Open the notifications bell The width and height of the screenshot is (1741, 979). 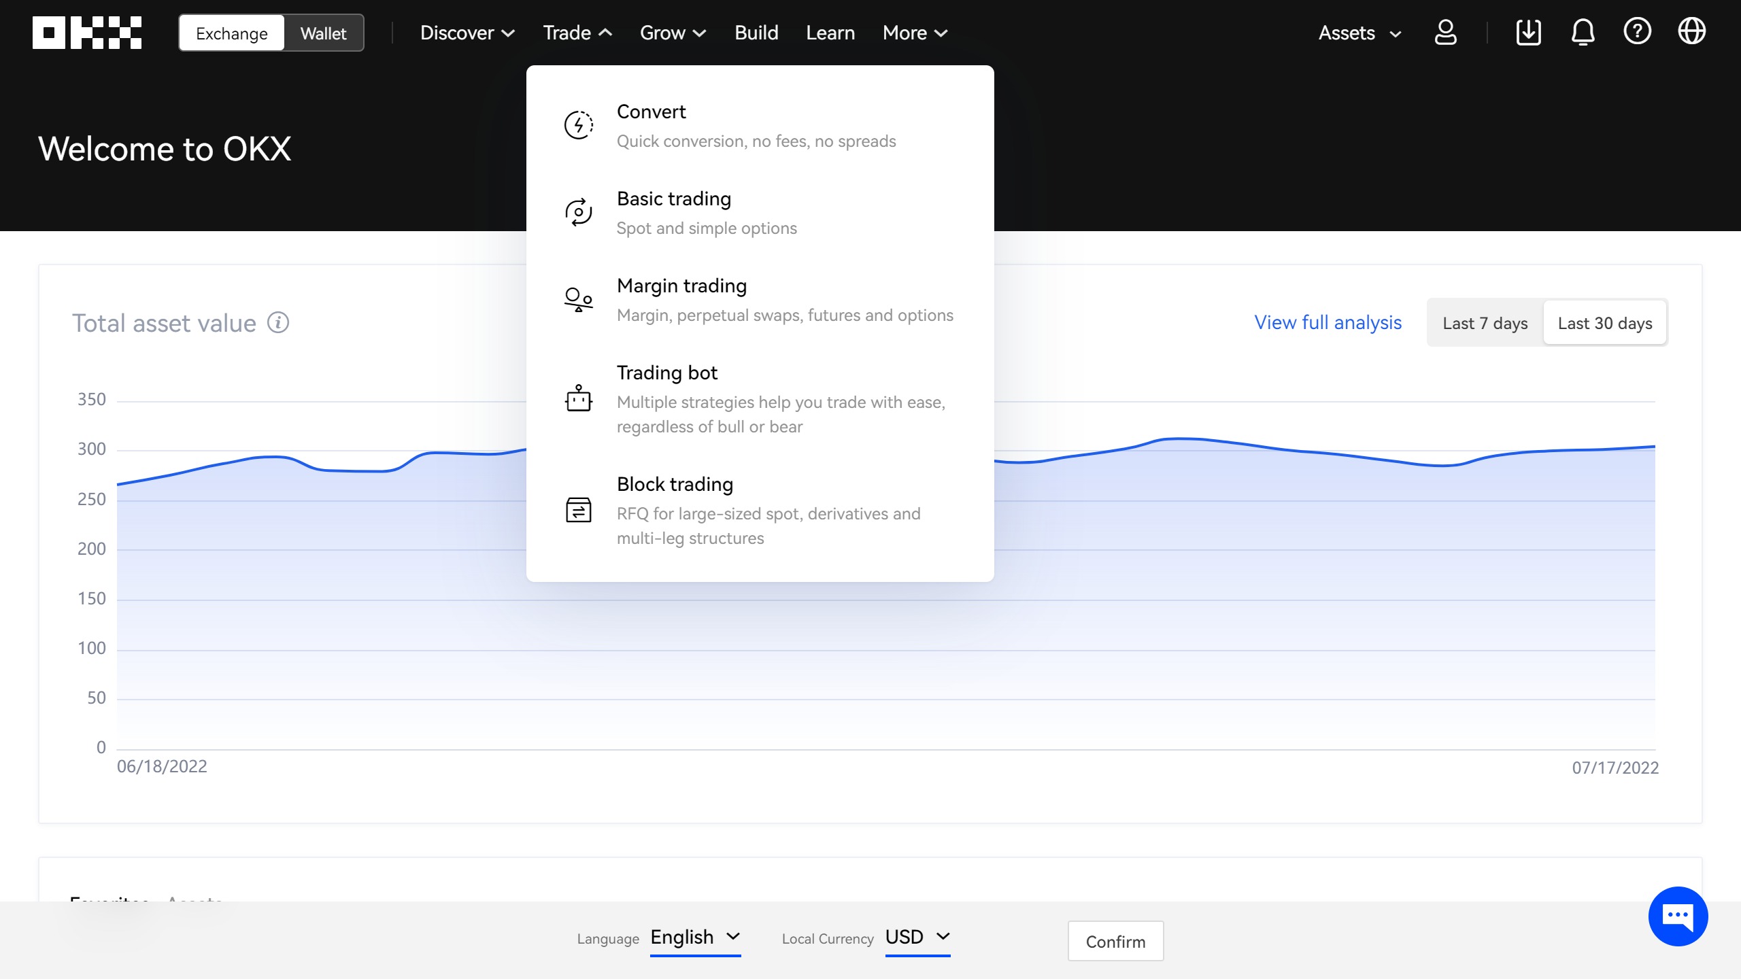1583,32
